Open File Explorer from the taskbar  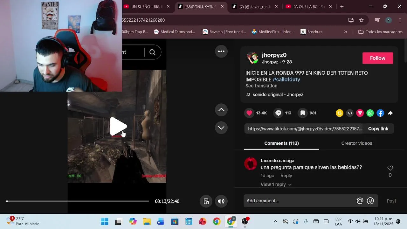pyautogui.click(x=147, y=221)
